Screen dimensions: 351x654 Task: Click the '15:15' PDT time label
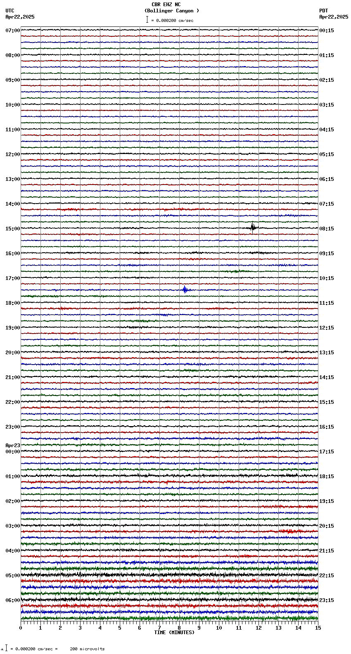click(327, 402)
